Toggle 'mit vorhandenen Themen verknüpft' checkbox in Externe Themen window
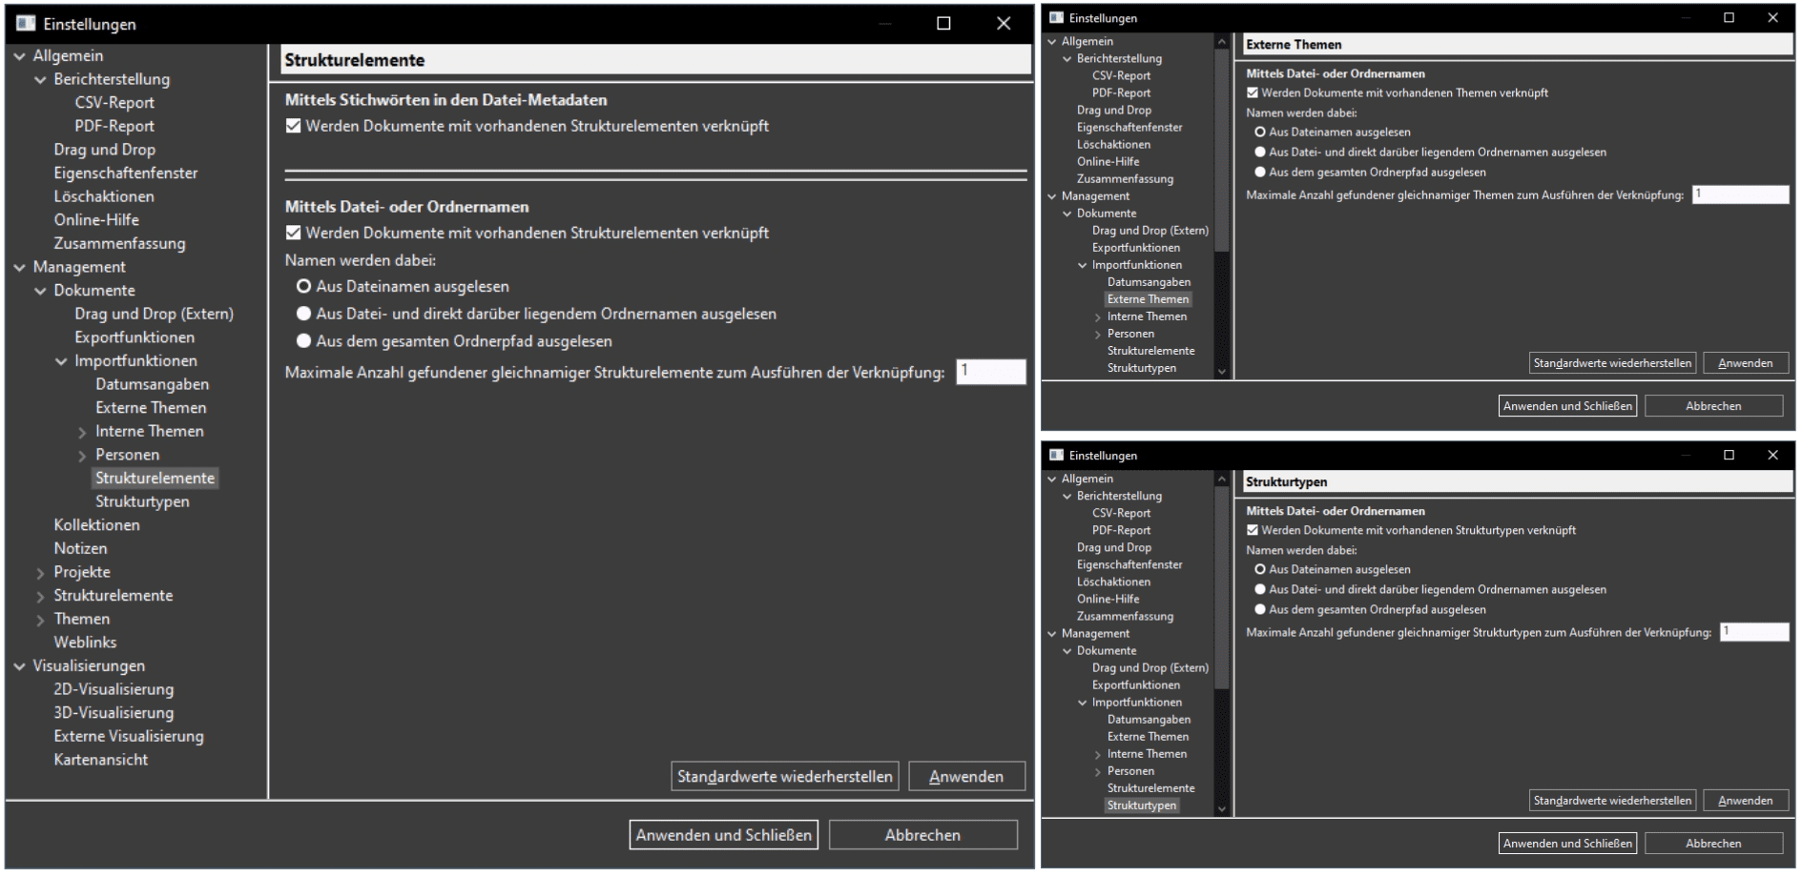 [x=1253, y=92]
